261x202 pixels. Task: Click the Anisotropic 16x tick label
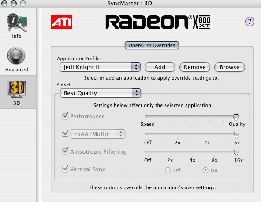(239, 160)
